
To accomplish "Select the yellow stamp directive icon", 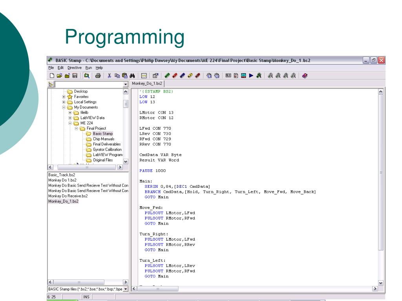I will [x=190, y=76].
